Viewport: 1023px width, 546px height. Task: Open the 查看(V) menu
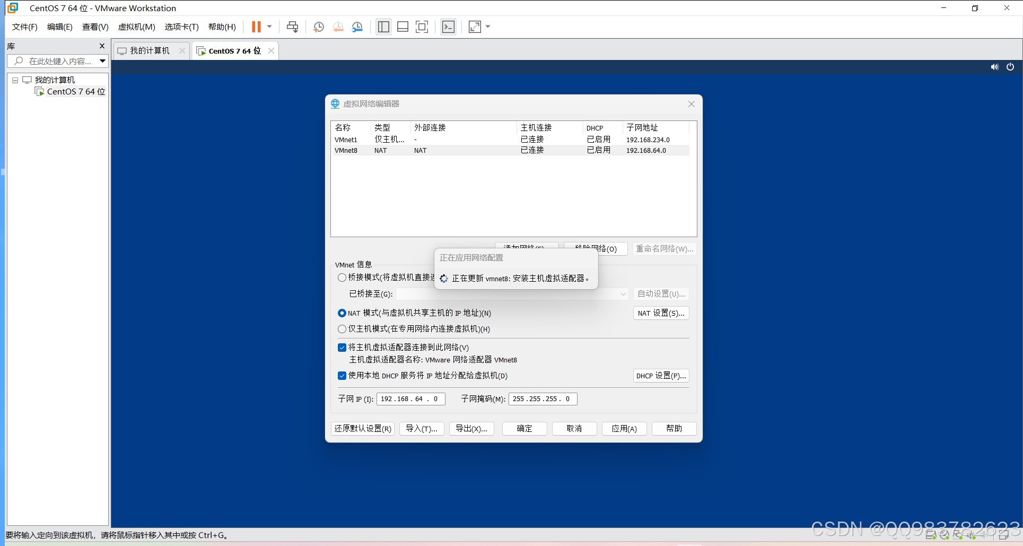[x=95, y=27]
